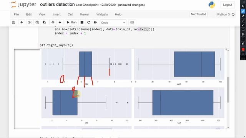Click the output area collapse gutter
The width and height of the screenshot is (246, 138).
point(27,89)
